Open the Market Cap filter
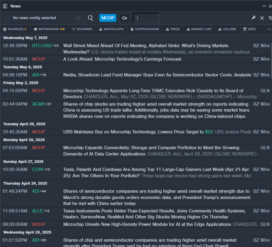This screenshot has width=272, height=247. click(x=199, y=29)
